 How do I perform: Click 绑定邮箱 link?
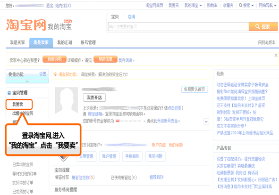coord(95,114)
